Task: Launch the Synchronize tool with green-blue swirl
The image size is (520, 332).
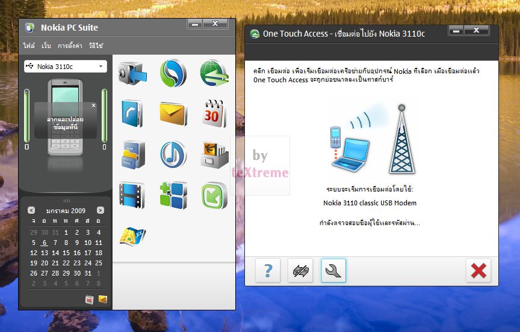Action: pos(173,73)
